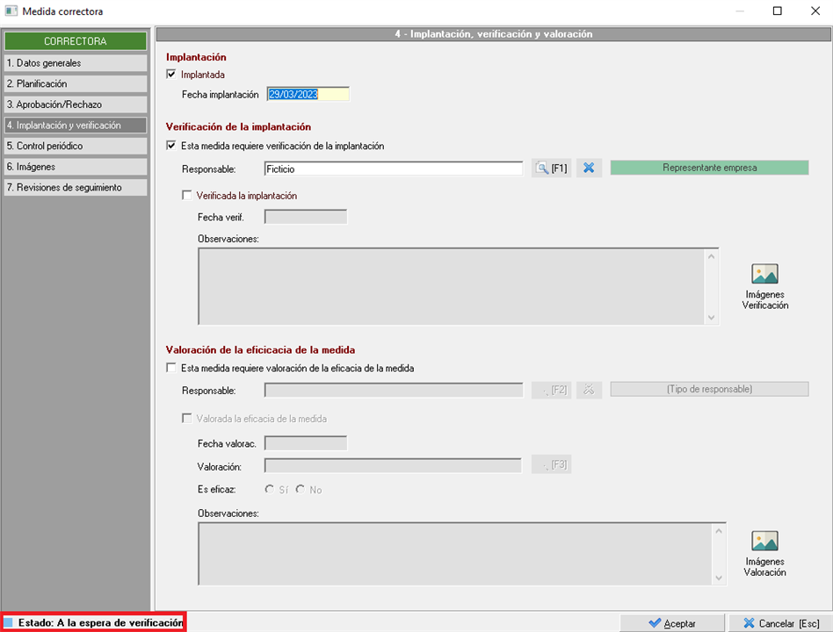Screen dimensions: 833x632
Task: Click the Fecha implantación date field
Action: point(308,94)
